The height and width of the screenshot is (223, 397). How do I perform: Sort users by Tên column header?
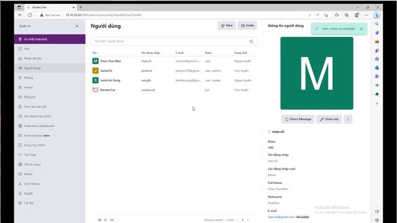pyautogui.click(x=96, y=53)
